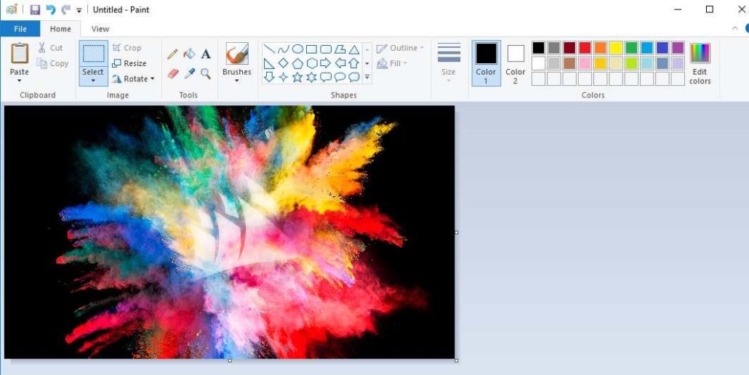Click the Save icon in title bar

pyautogui.click(x=35, y=9)
